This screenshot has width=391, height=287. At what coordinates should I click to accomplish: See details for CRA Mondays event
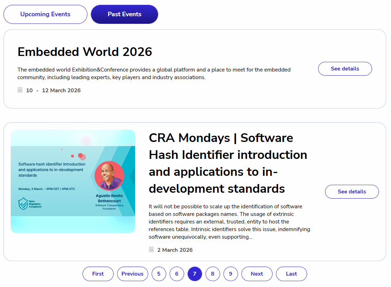(x=352, y=192)
